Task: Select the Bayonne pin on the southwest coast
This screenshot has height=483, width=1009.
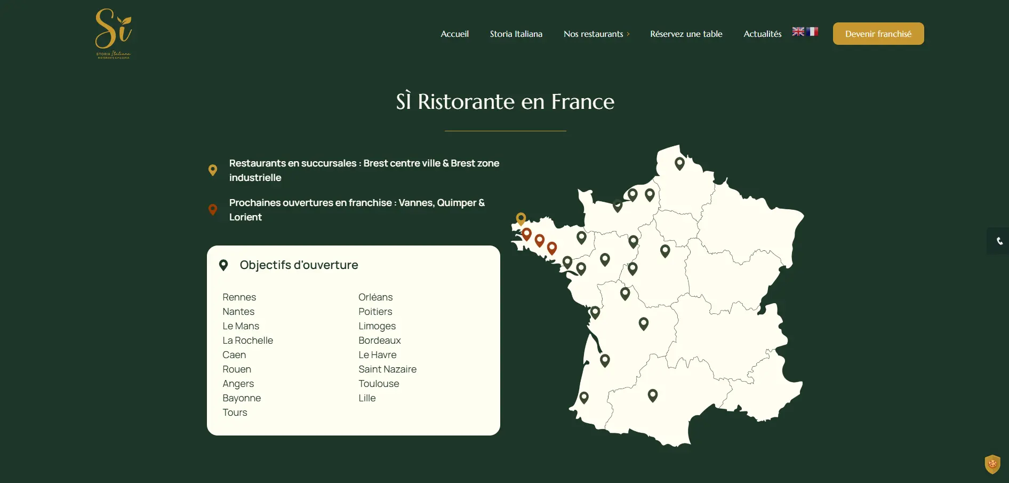Action: (584, 398)
